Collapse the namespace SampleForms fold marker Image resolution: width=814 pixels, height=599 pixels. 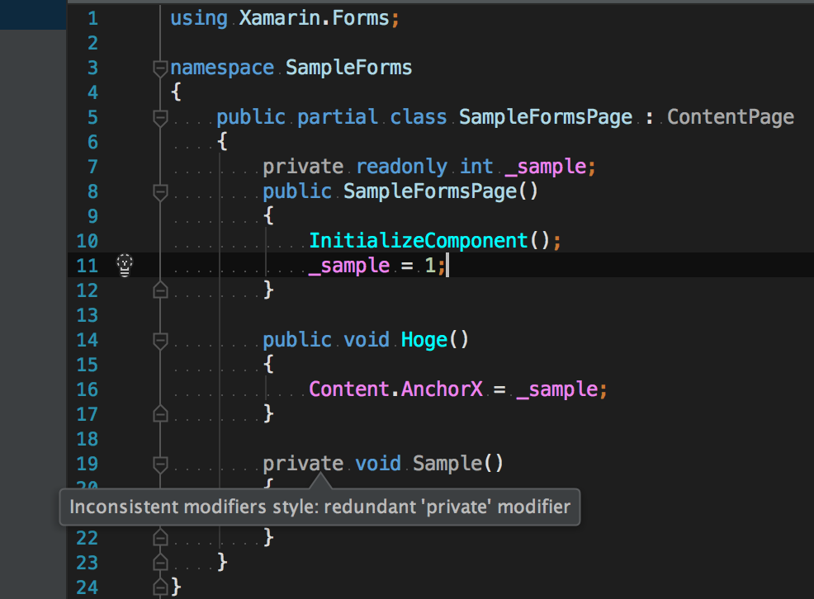160,68
